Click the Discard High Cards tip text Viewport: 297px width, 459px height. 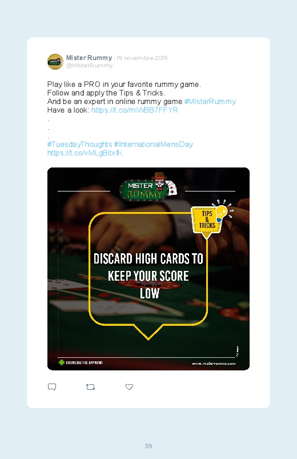148,276
